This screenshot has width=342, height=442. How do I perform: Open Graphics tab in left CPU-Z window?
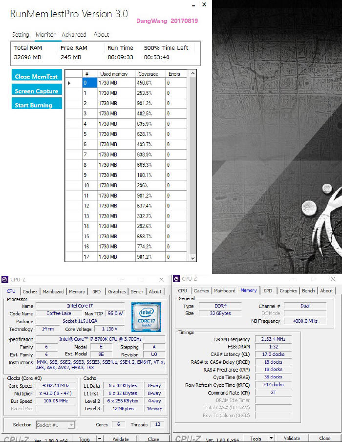coord(117,291)
